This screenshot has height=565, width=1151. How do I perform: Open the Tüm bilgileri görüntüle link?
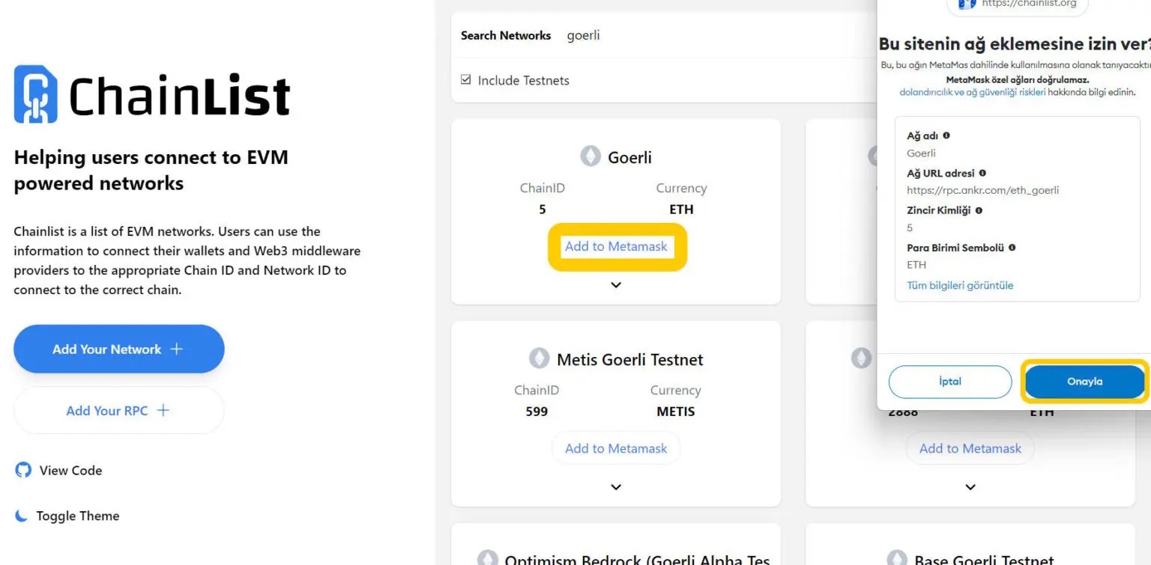960,285
